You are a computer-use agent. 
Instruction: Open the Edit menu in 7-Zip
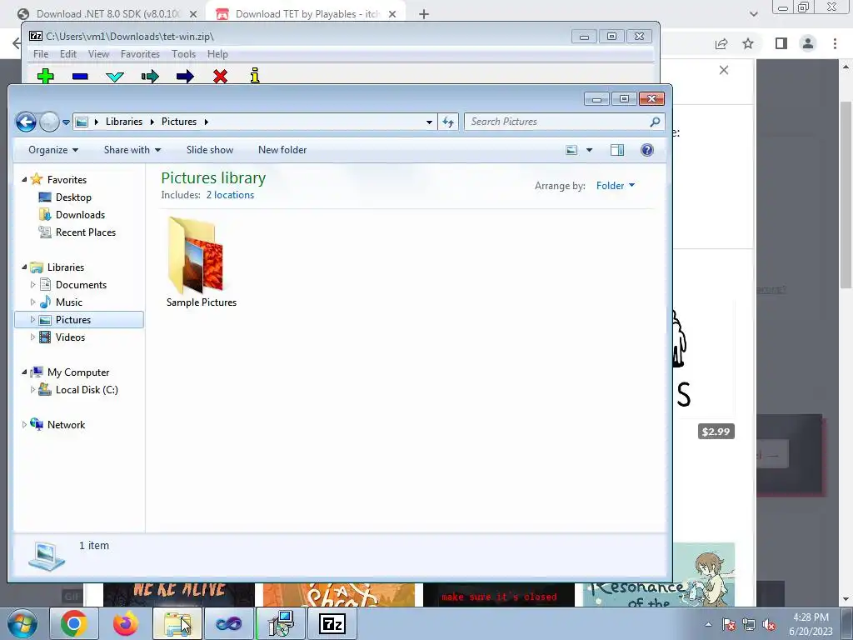click(x=68, y=54)
